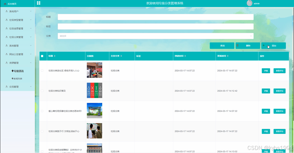This screenshot has height=153, width=294.
Task: Open 新闻列表 submenu item
Action: pos(18,79)
